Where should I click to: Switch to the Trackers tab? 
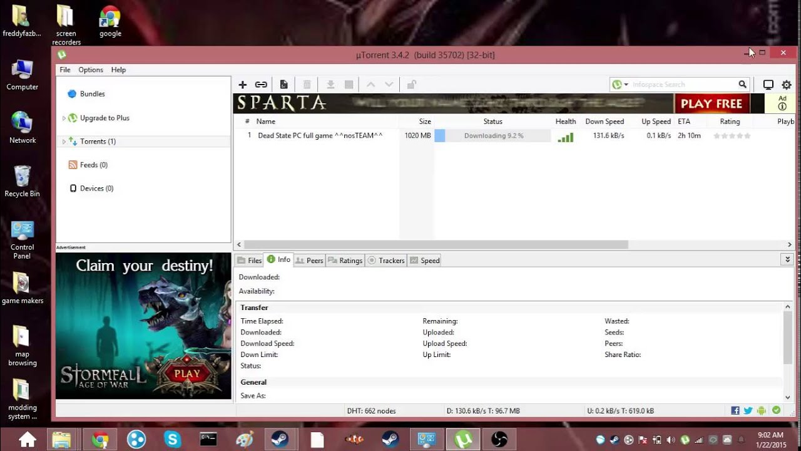(385, 261)
